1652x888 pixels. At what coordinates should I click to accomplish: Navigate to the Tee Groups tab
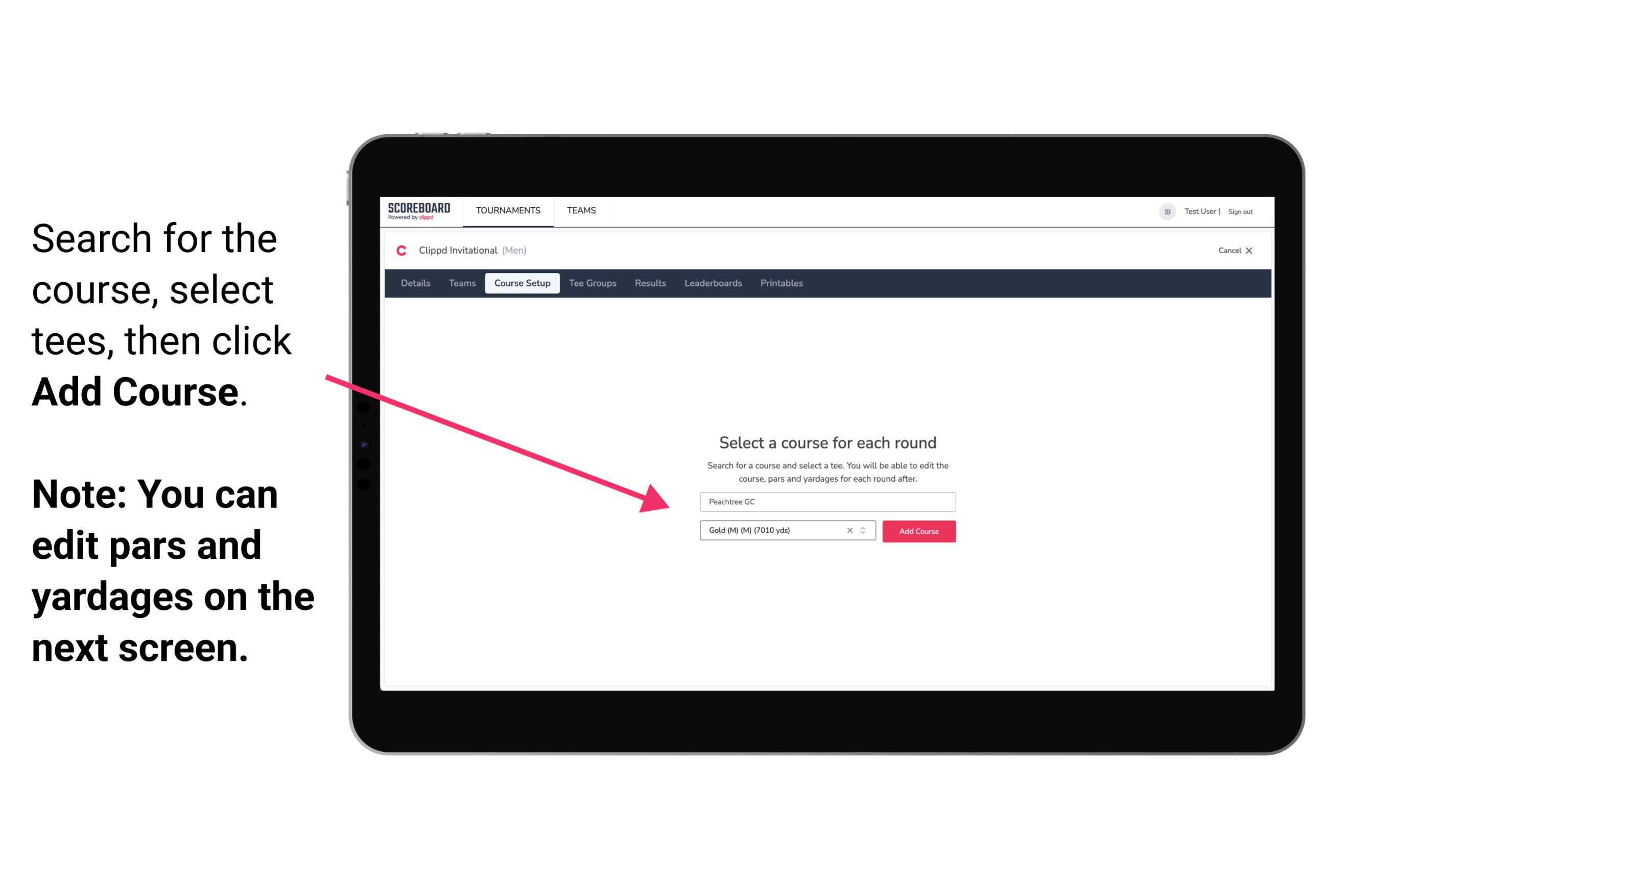(x=591, y=283)
